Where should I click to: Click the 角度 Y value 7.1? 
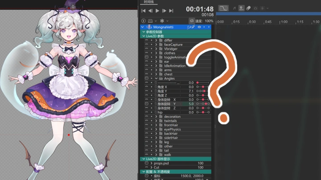click(191, 91)
